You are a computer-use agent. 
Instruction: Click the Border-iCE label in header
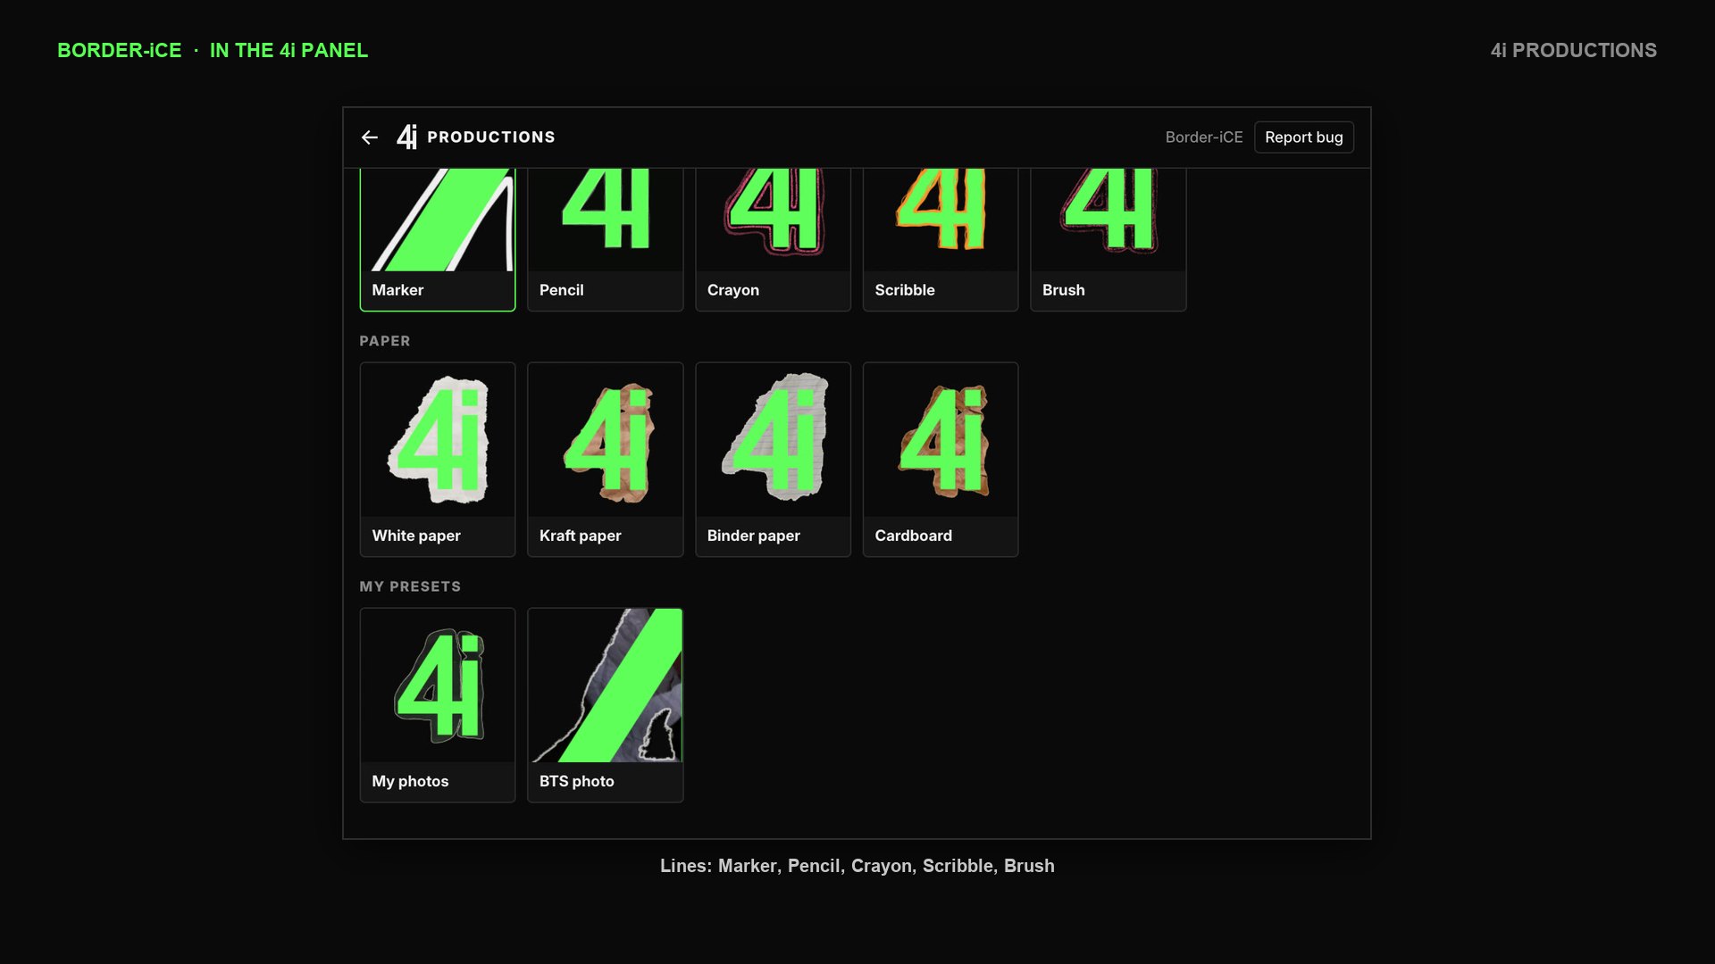tap(1203, 137)
